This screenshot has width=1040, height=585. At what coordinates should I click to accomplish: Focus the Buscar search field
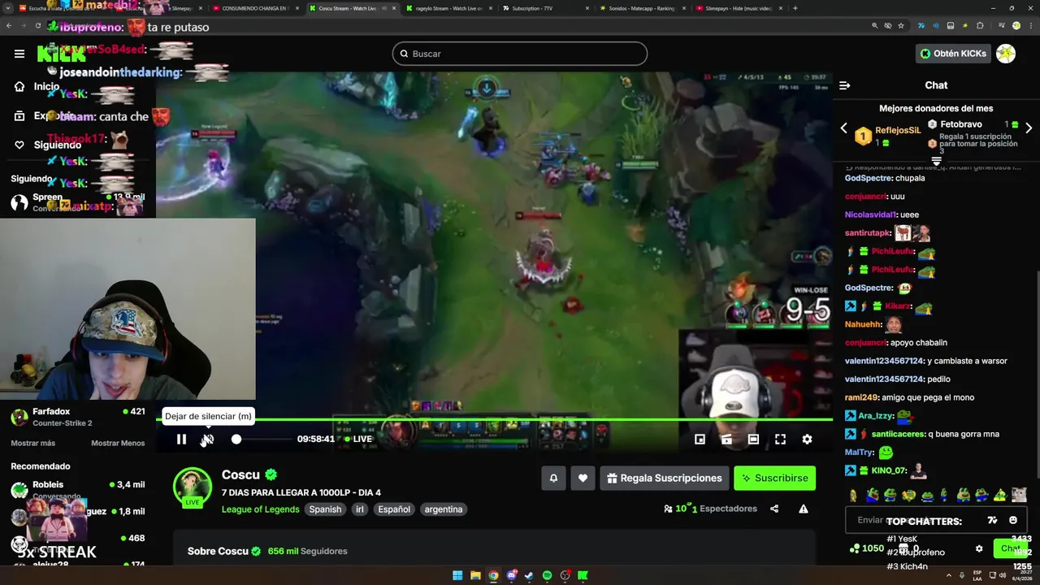pyautogui.click(x=520, y=54)
